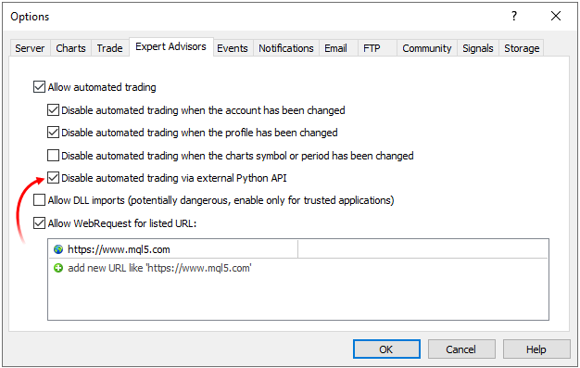Uncheck disable trading when profile has been changed
The image size is (580, 368).
pos(53,133)
